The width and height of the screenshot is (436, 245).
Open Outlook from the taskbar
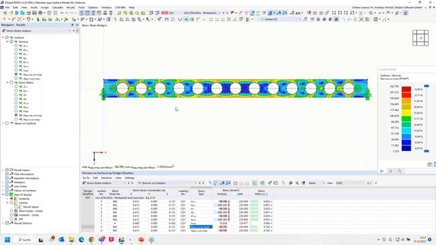click(x=61, y=240)
